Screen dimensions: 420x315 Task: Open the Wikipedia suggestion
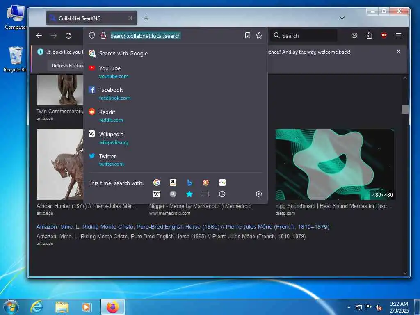click(x=176, y=138)
